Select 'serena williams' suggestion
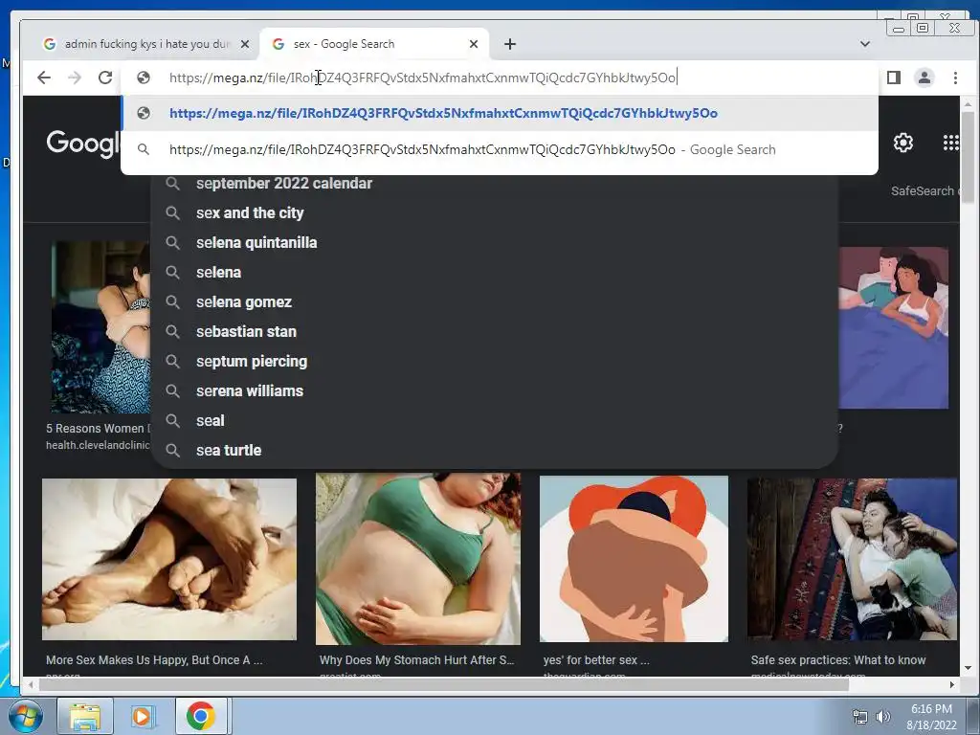 click(x=250, y=391)
